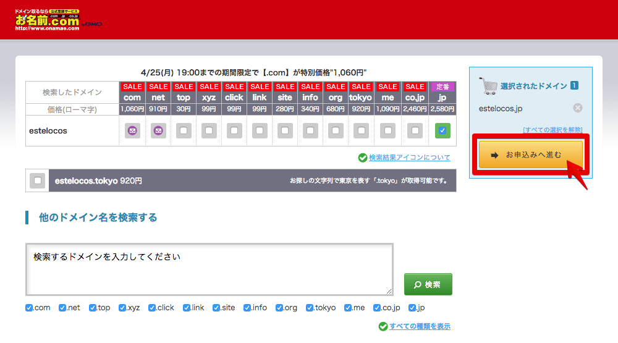Click すべての選択を解除 link

(x=552, y=130)
